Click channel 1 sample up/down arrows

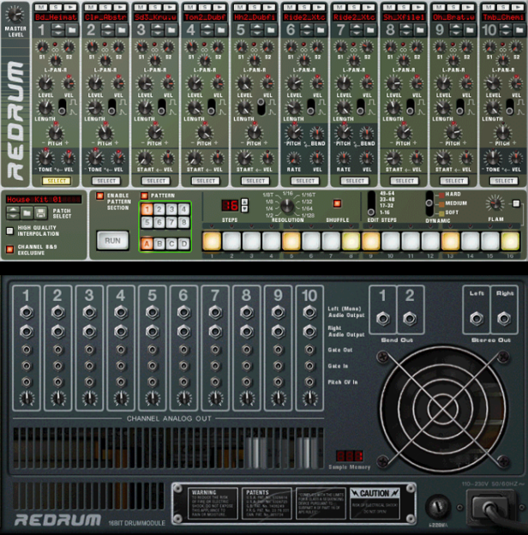[x=58, y=30]
